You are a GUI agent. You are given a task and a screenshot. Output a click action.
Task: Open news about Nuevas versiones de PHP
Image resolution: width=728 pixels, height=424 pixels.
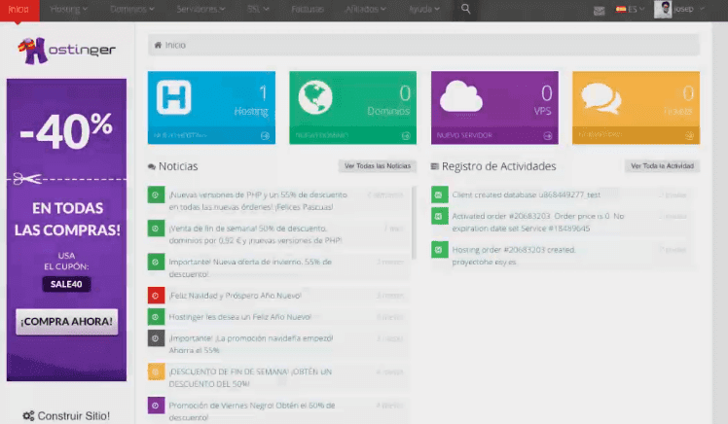pyautogui.click(x=258, y=201)
